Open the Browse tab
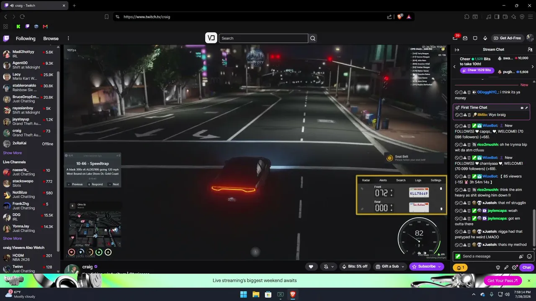536x301 pixels. [51, 38]
